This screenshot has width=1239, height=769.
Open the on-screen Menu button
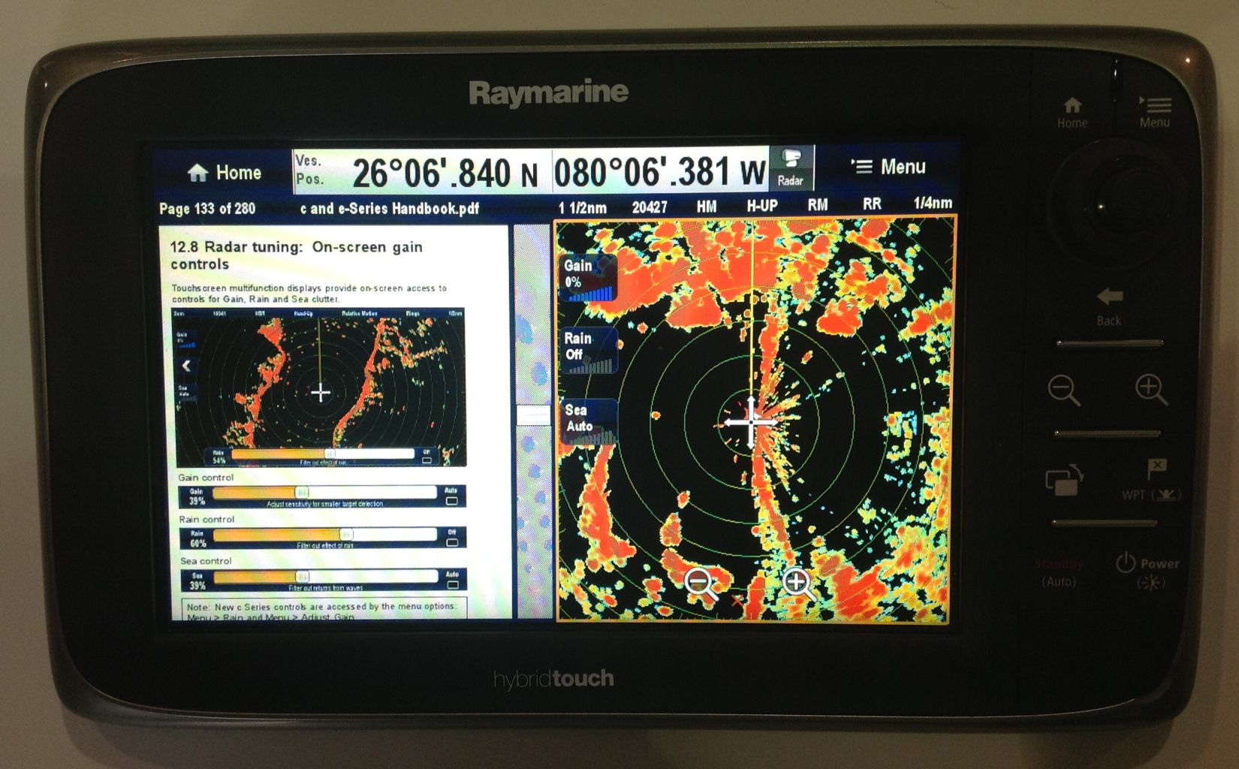pos(888,167)
